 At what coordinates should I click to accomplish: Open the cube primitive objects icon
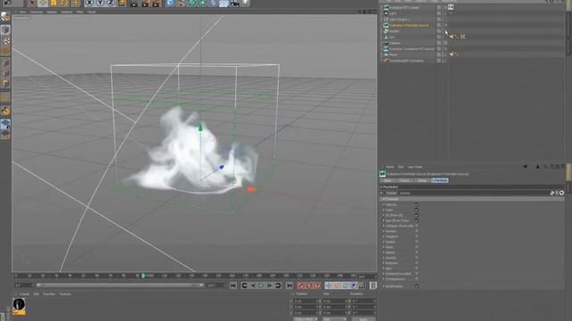click(170, 4)
